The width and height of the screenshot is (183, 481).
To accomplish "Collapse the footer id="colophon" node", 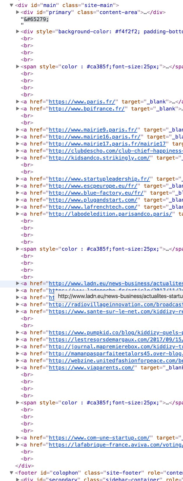I will (12, 473).
